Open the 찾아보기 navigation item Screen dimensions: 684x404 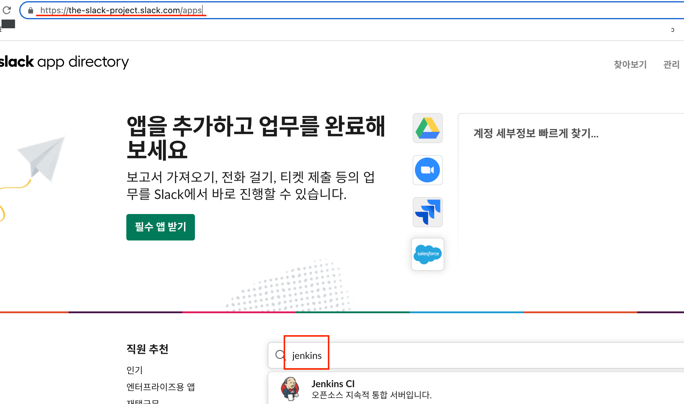(630, 64)
